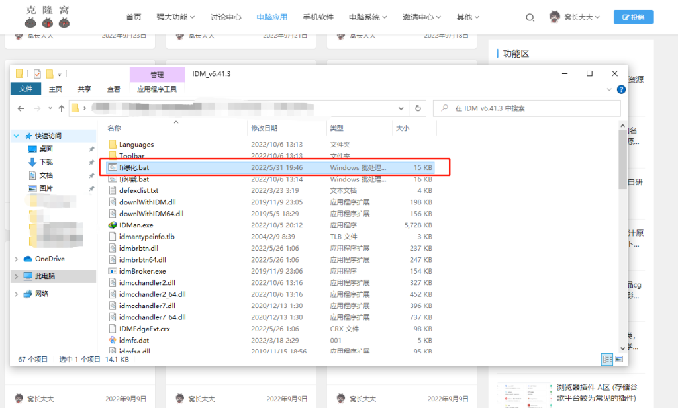This screenshot has width=678, height=408.
Task: Click the search box in IDM_v6.41.3
Action: point(526,108)
